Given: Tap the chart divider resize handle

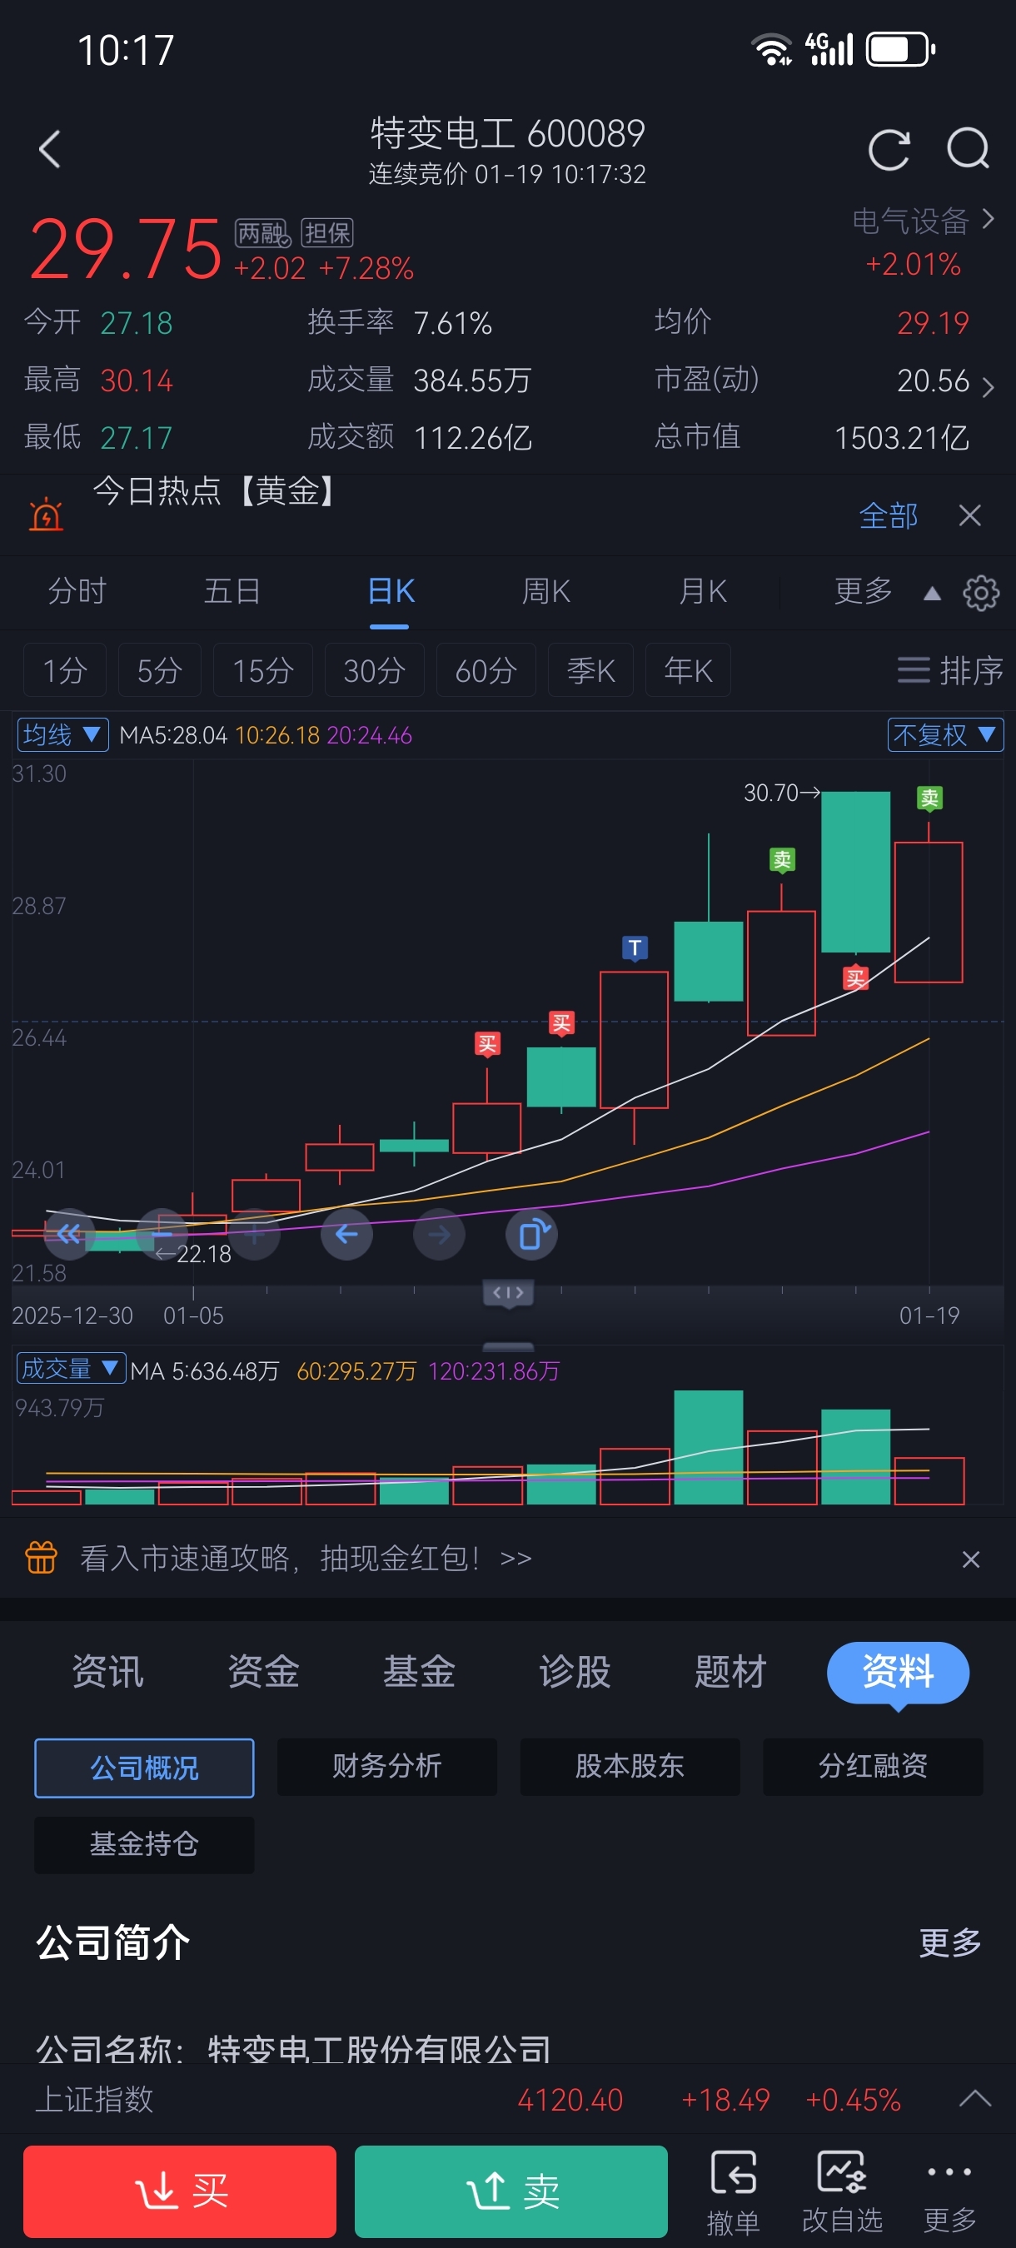Looking at the screenshot, I should click(509, 1292).
